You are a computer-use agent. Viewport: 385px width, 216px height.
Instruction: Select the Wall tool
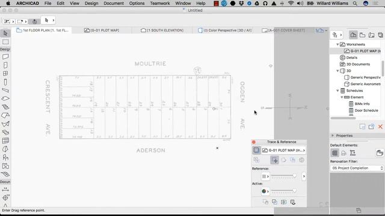click(5, 56)
